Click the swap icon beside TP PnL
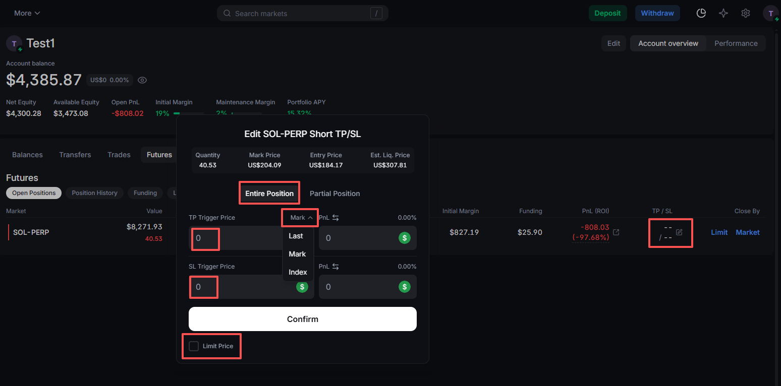The height and width of the screenshot is (386, 781). pos(336,218)
